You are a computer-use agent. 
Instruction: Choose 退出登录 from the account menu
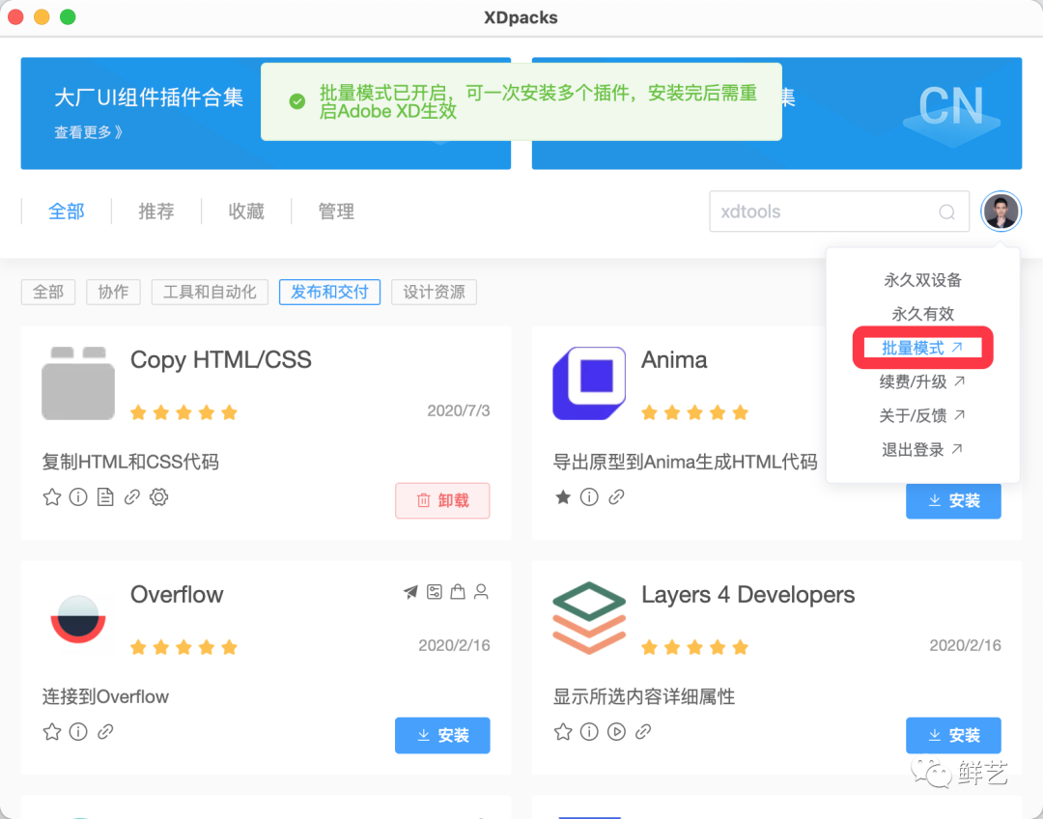click(x=922, y=450)
